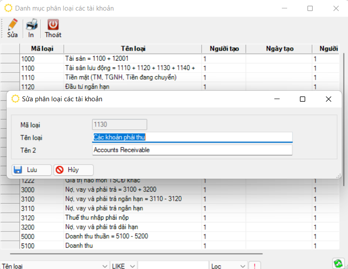Click the Ngày tạo column header

point(279,49)
